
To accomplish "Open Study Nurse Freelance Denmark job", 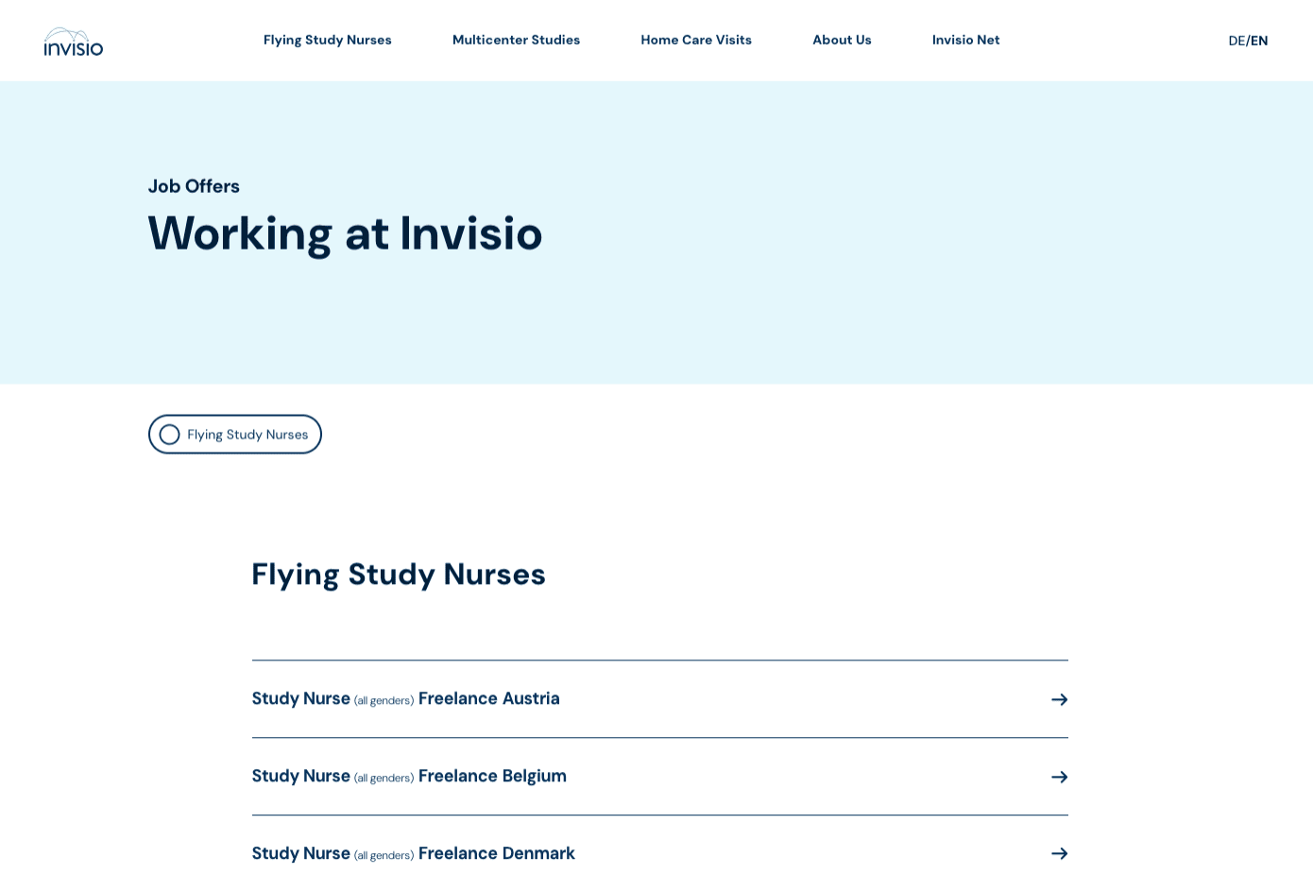I will 660,853.
